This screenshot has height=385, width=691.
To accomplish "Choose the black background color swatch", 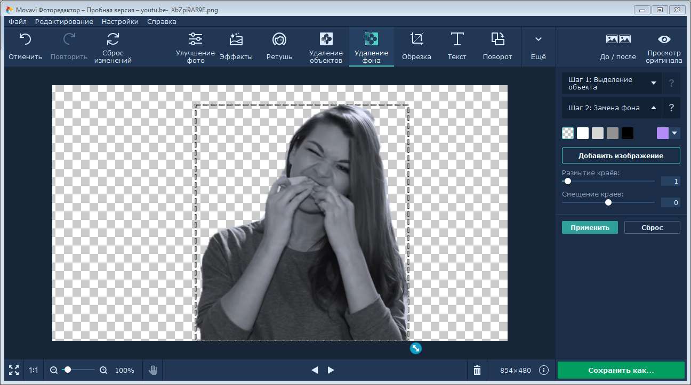I will coord(628,133).
